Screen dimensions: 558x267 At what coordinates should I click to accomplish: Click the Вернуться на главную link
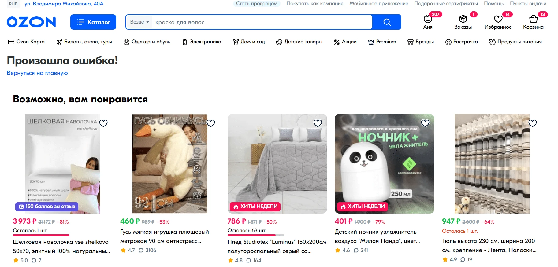[37, 73]
